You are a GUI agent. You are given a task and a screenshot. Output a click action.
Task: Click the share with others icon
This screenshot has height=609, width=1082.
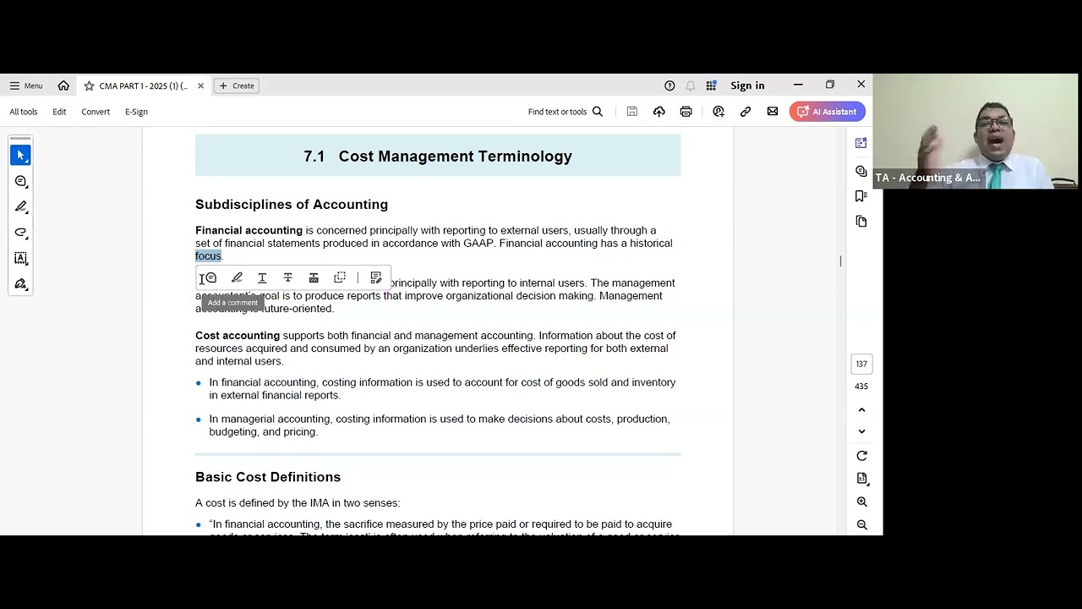click(719, 112)
